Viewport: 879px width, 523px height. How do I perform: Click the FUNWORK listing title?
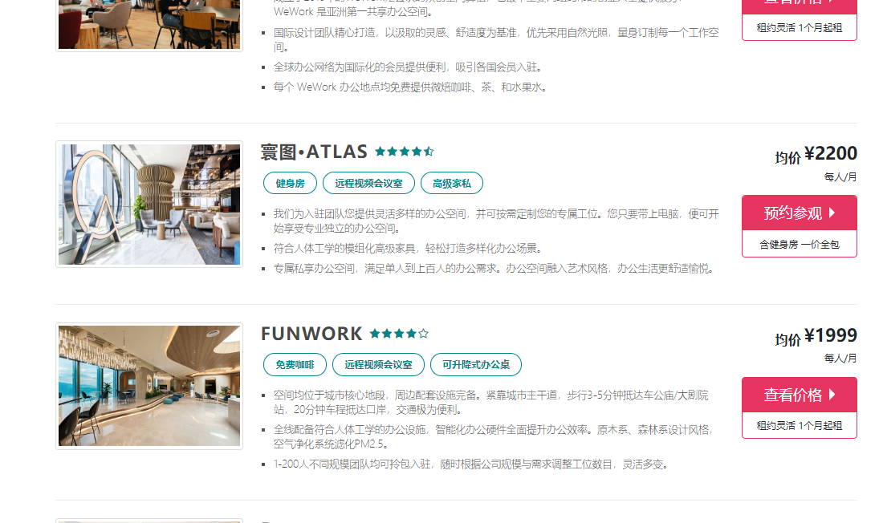tap(311, 334)
